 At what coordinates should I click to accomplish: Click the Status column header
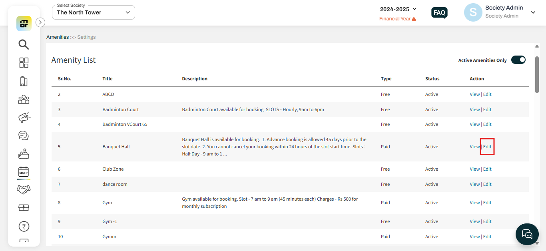point(432,79)
